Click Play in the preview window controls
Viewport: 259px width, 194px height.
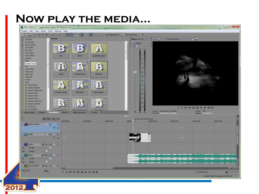[x=190, y=108]
